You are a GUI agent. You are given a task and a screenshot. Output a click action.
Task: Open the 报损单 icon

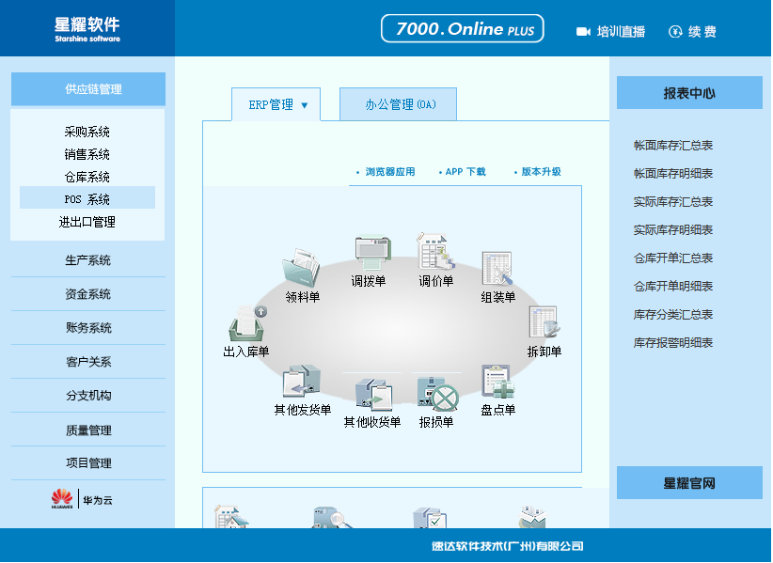(x=437, y=394)
